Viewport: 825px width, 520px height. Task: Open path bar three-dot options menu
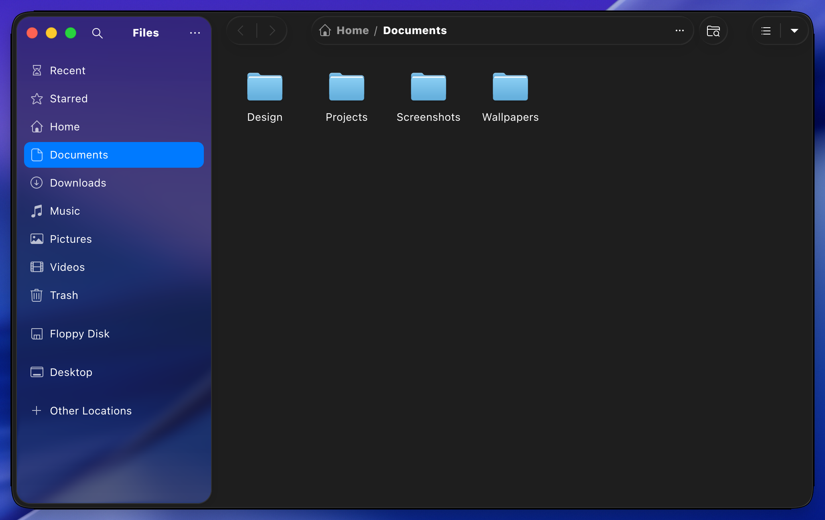point(680,30)
